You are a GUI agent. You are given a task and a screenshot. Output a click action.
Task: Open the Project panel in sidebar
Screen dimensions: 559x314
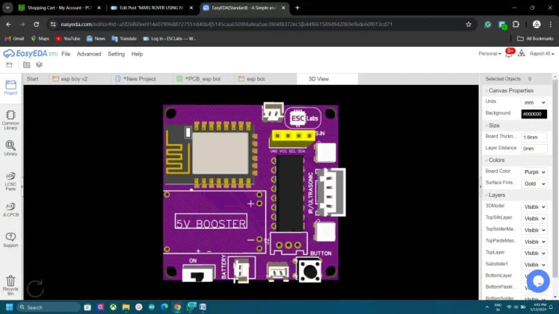point(10,87)
